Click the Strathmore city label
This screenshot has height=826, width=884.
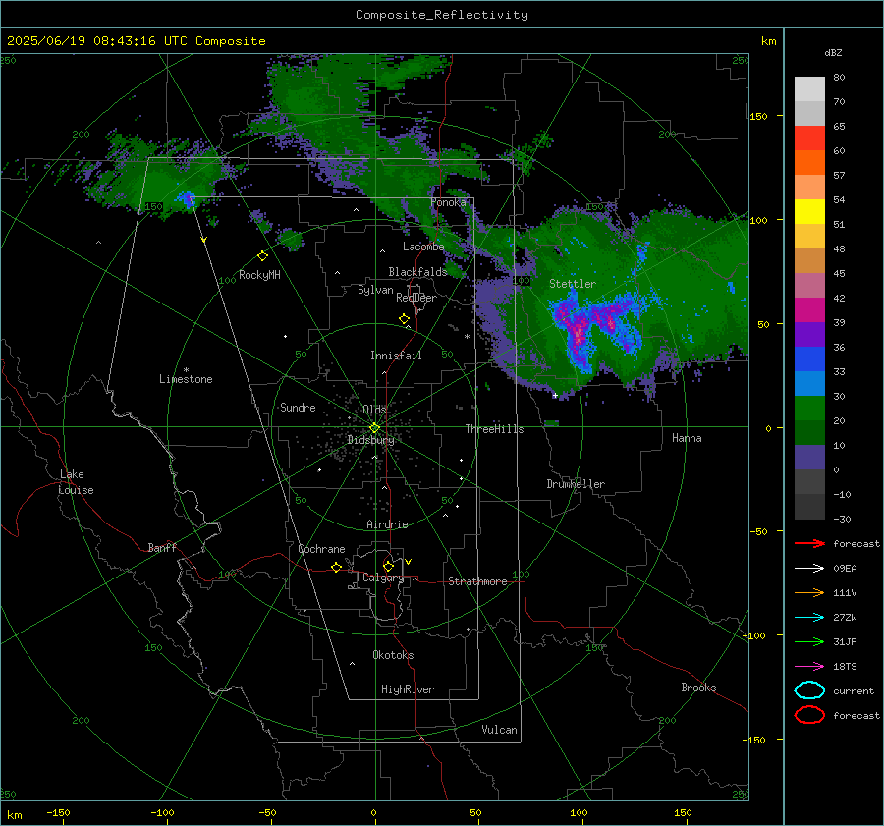(x=477, y=581)
